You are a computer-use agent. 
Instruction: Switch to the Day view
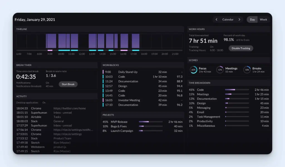click(x=252, y=20)
